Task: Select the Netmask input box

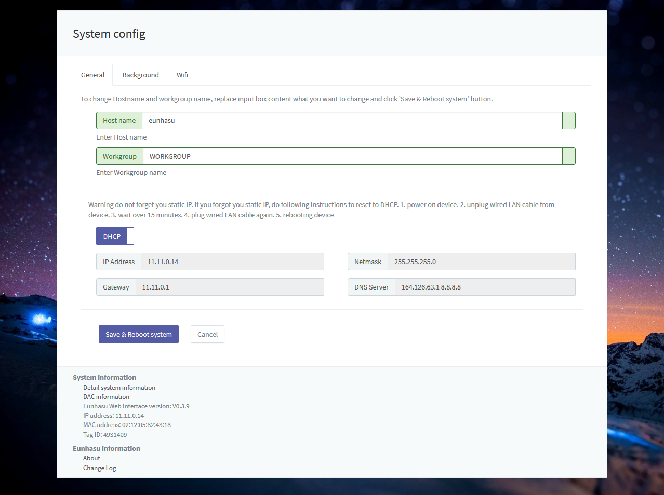Action: (481, 262)
